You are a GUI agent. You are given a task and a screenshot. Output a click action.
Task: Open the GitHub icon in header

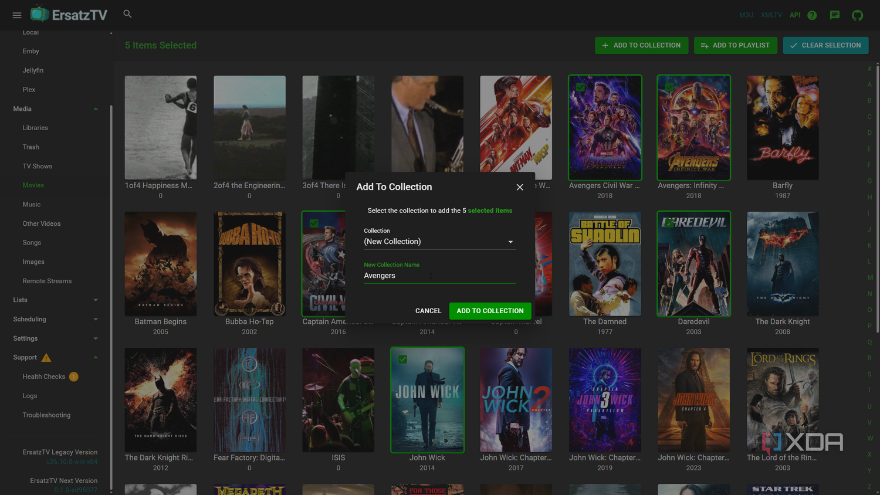tap(858, 15)
